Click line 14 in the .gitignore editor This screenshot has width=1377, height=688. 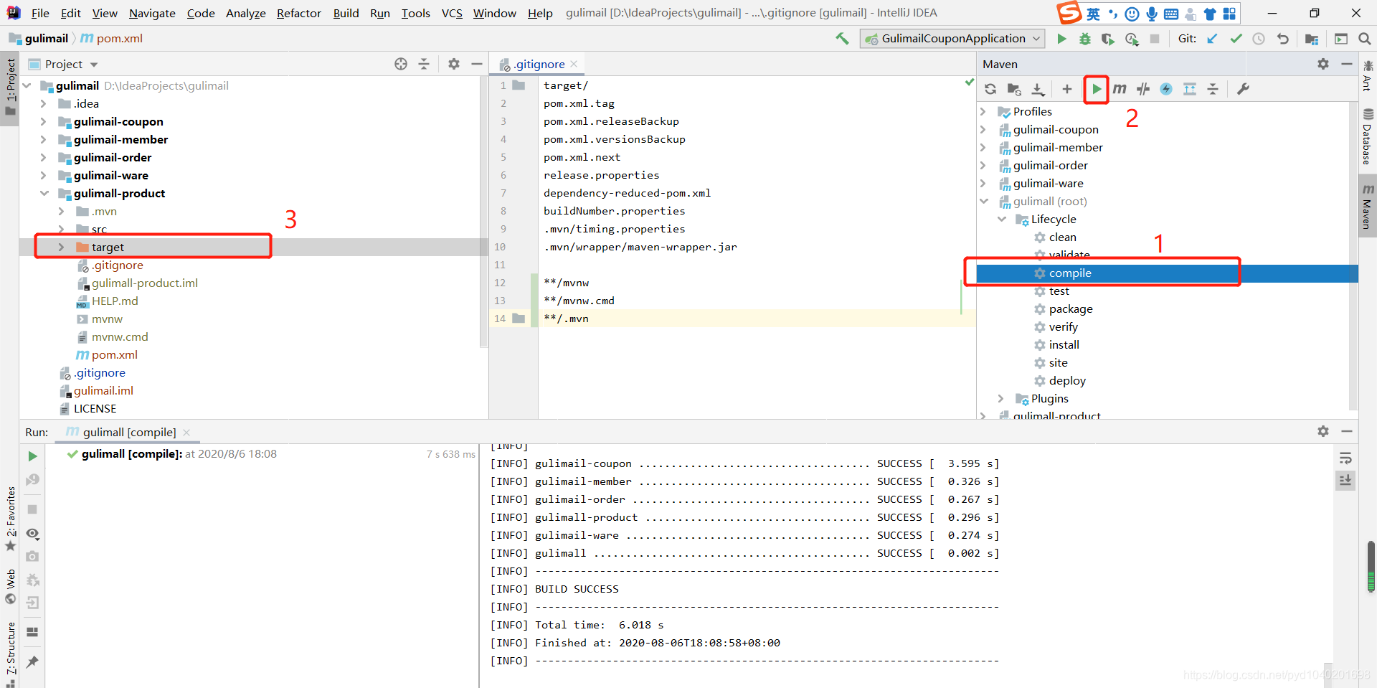pyautogui.click(x=757, y=319)
